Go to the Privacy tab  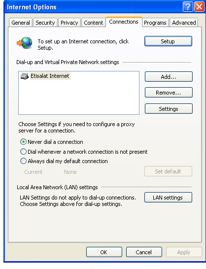(x=69, y=23)
